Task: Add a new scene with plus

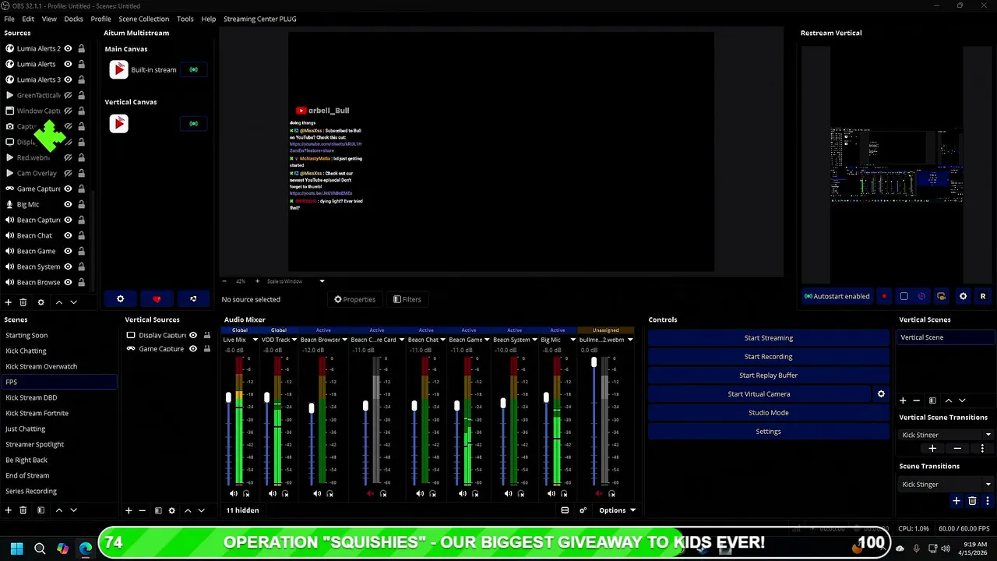Action: [8, 510]
